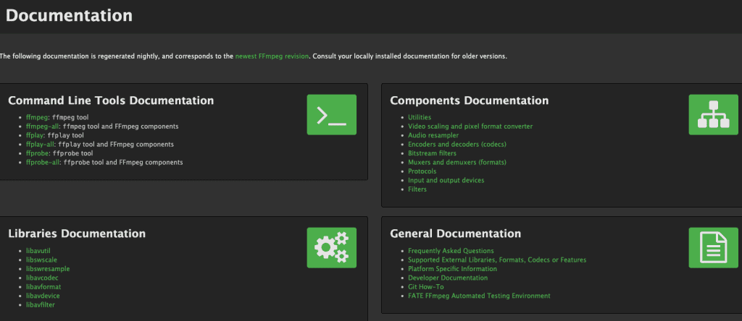Click the green terminal prompt icon
Image resolution: width=742 pixels, height=321 pixels.
pyautogui.click(x=331, y=114)
